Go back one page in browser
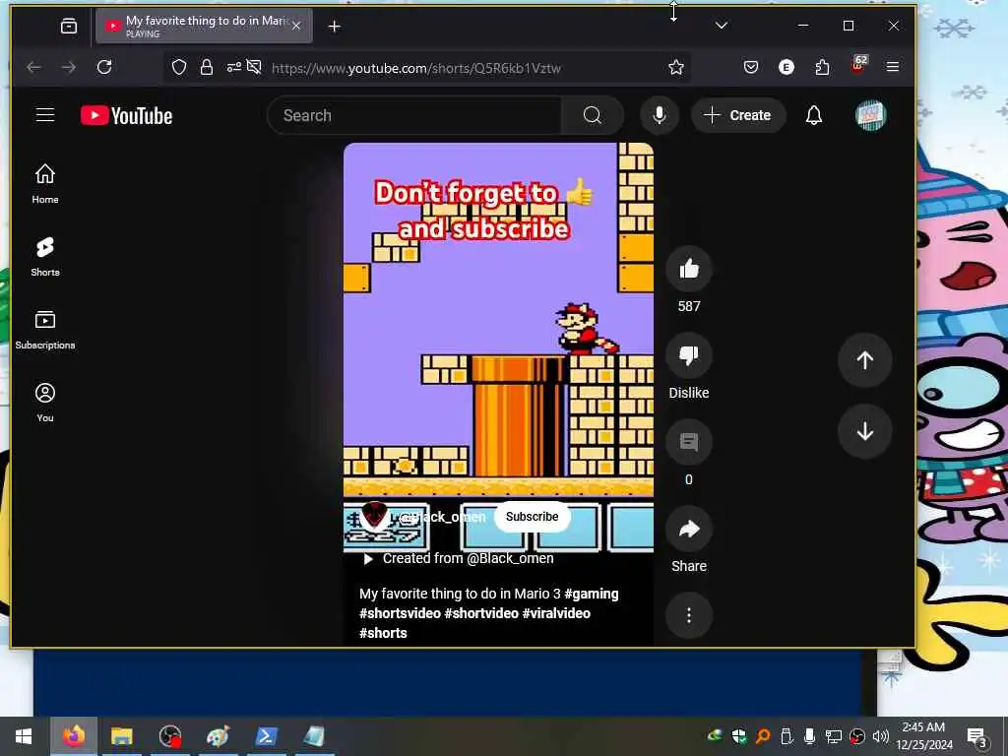 click(x=33, y=67)
